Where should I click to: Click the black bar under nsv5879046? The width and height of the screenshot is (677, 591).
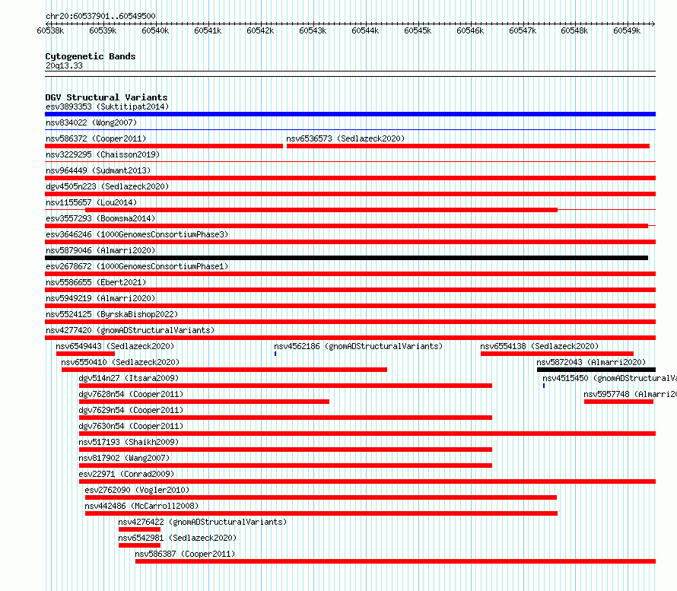(x=346, y=258)
